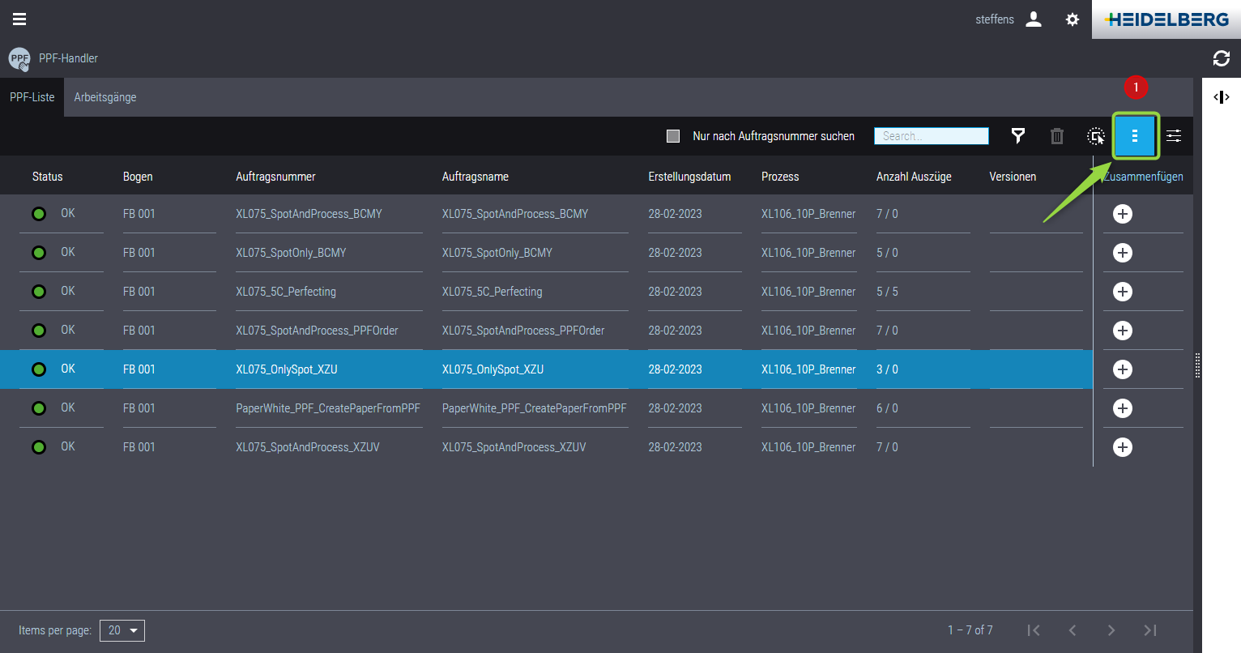Open the filter funnel icon
Viewport: 1241px width, 653px height.
1018,136
